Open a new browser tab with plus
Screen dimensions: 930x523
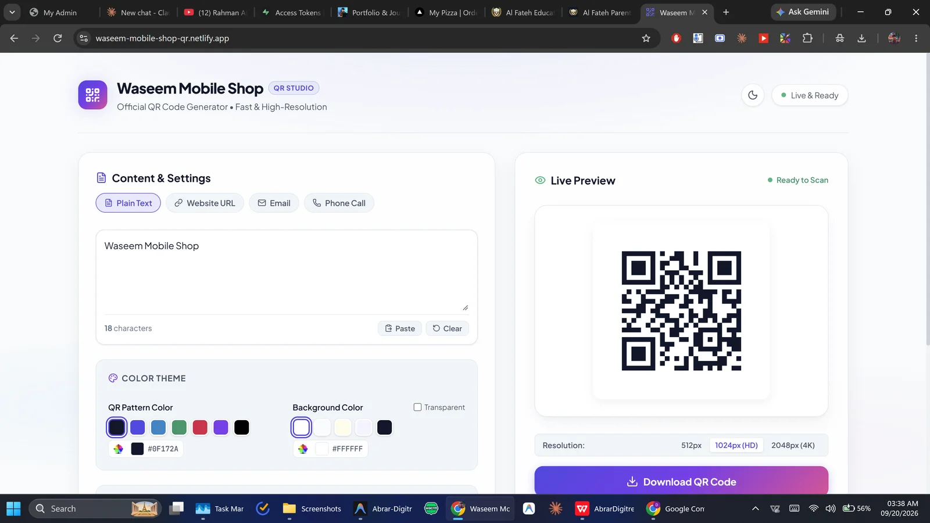pos(726,12)
